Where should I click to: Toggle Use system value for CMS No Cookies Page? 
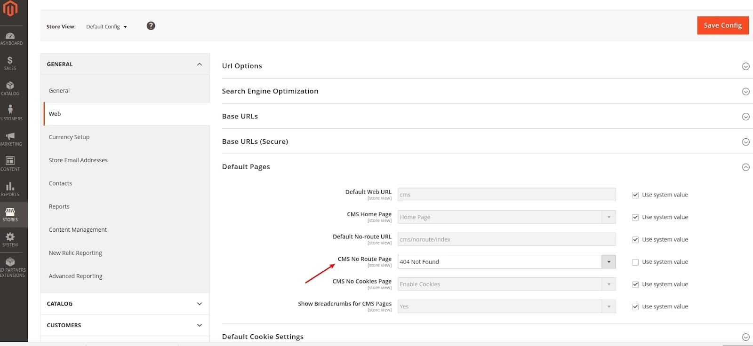635,284
